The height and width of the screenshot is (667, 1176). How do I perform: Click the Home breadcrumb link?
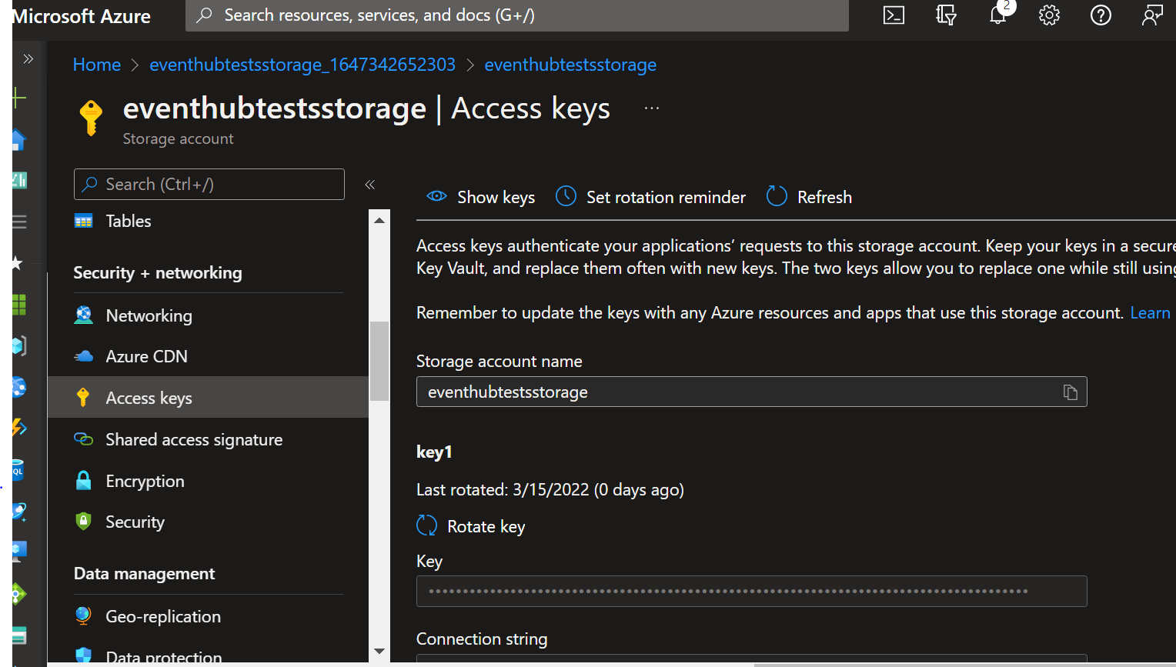point(97,65)
